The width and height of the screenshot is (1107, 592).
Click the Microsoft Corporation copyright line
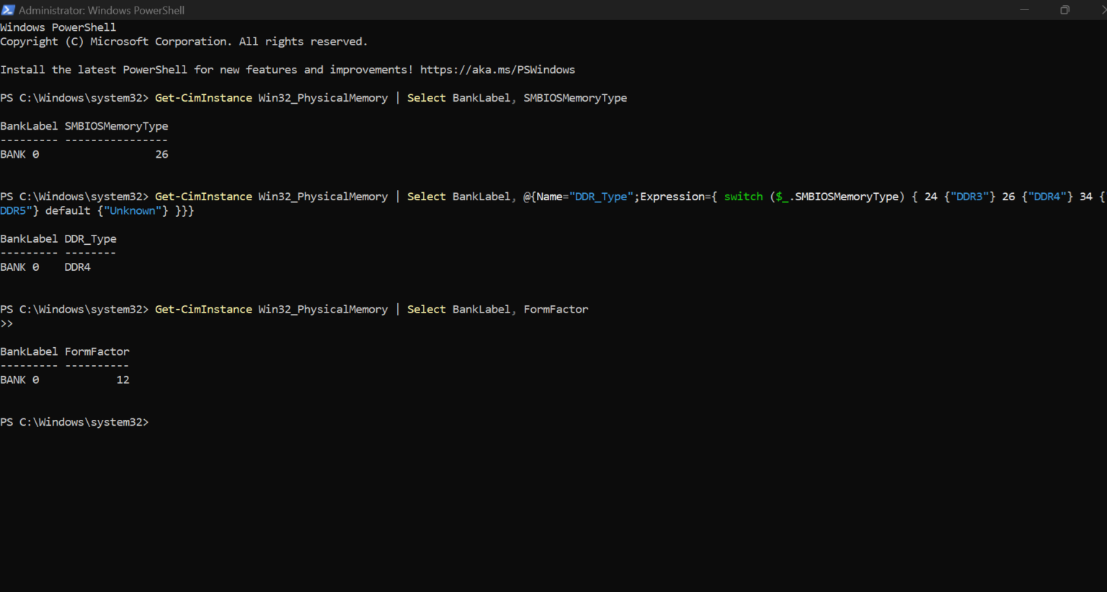(184, 42)
